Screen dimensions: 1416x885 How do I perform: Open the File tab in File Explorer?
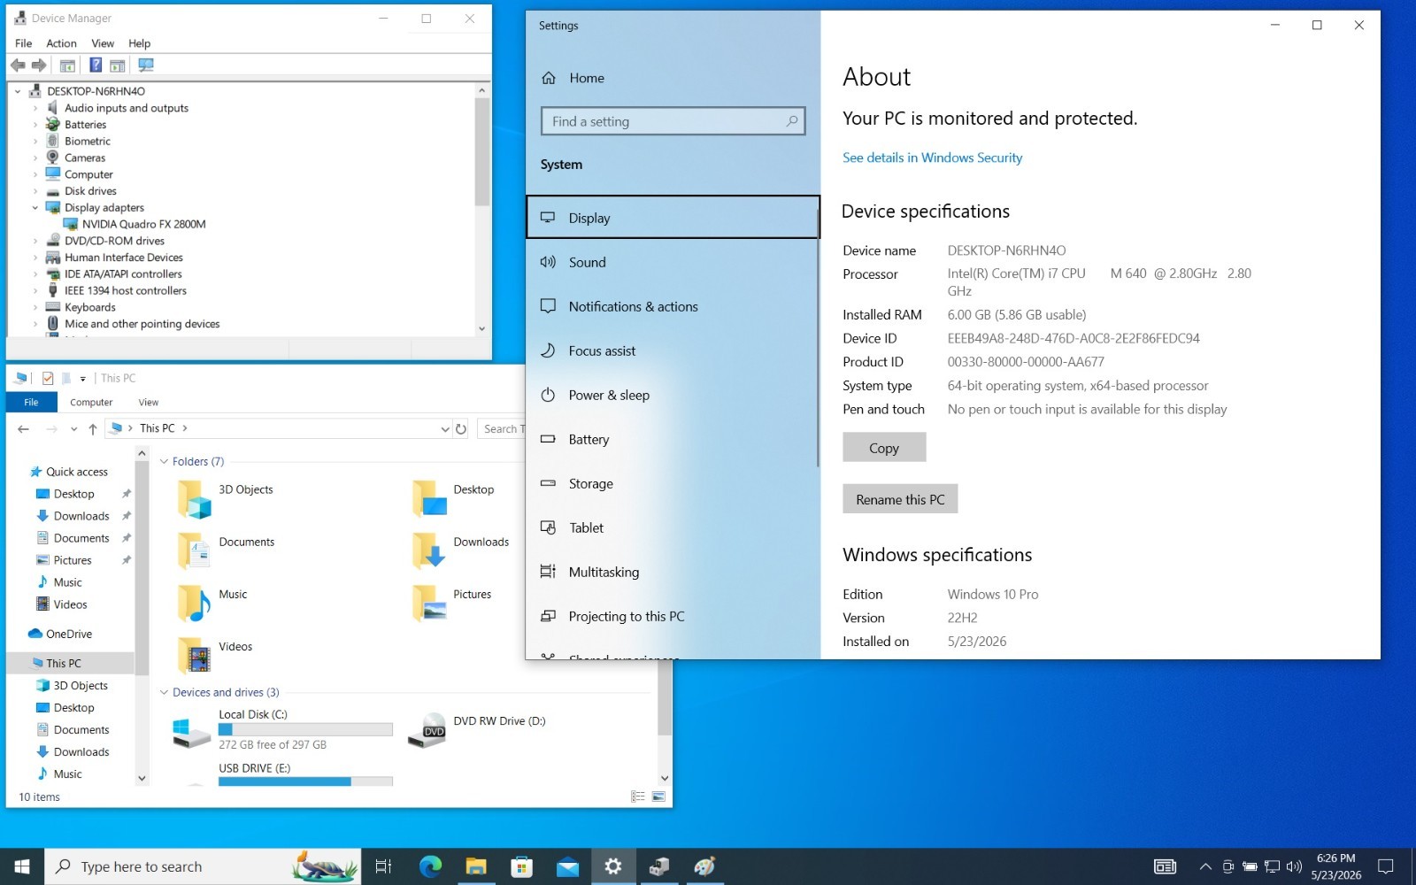(31, 402)
